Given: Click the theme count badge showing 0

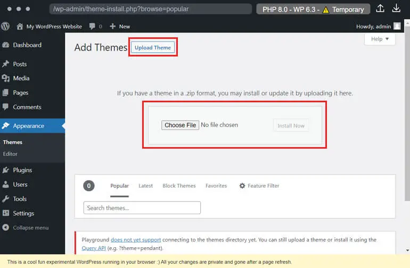Looking at the screenshot, I should (88, 186).
